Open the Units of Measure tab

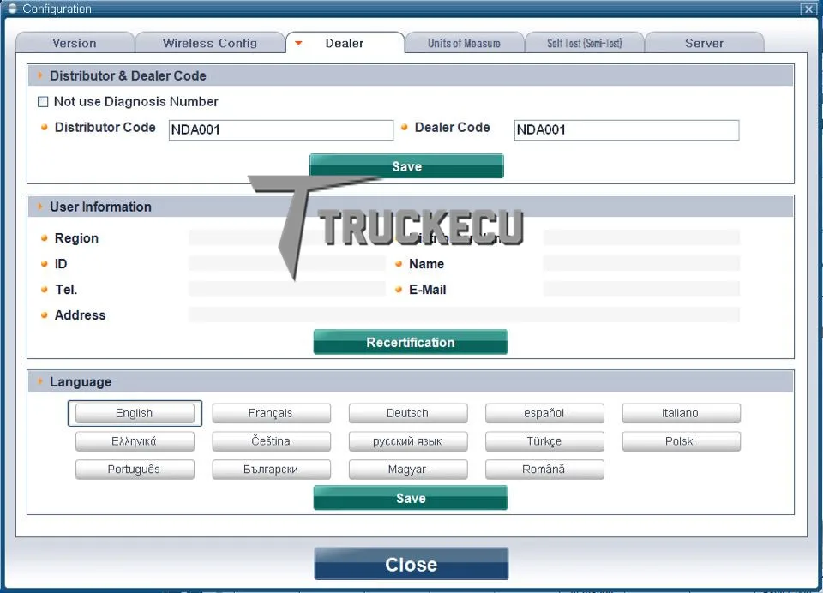464,43
